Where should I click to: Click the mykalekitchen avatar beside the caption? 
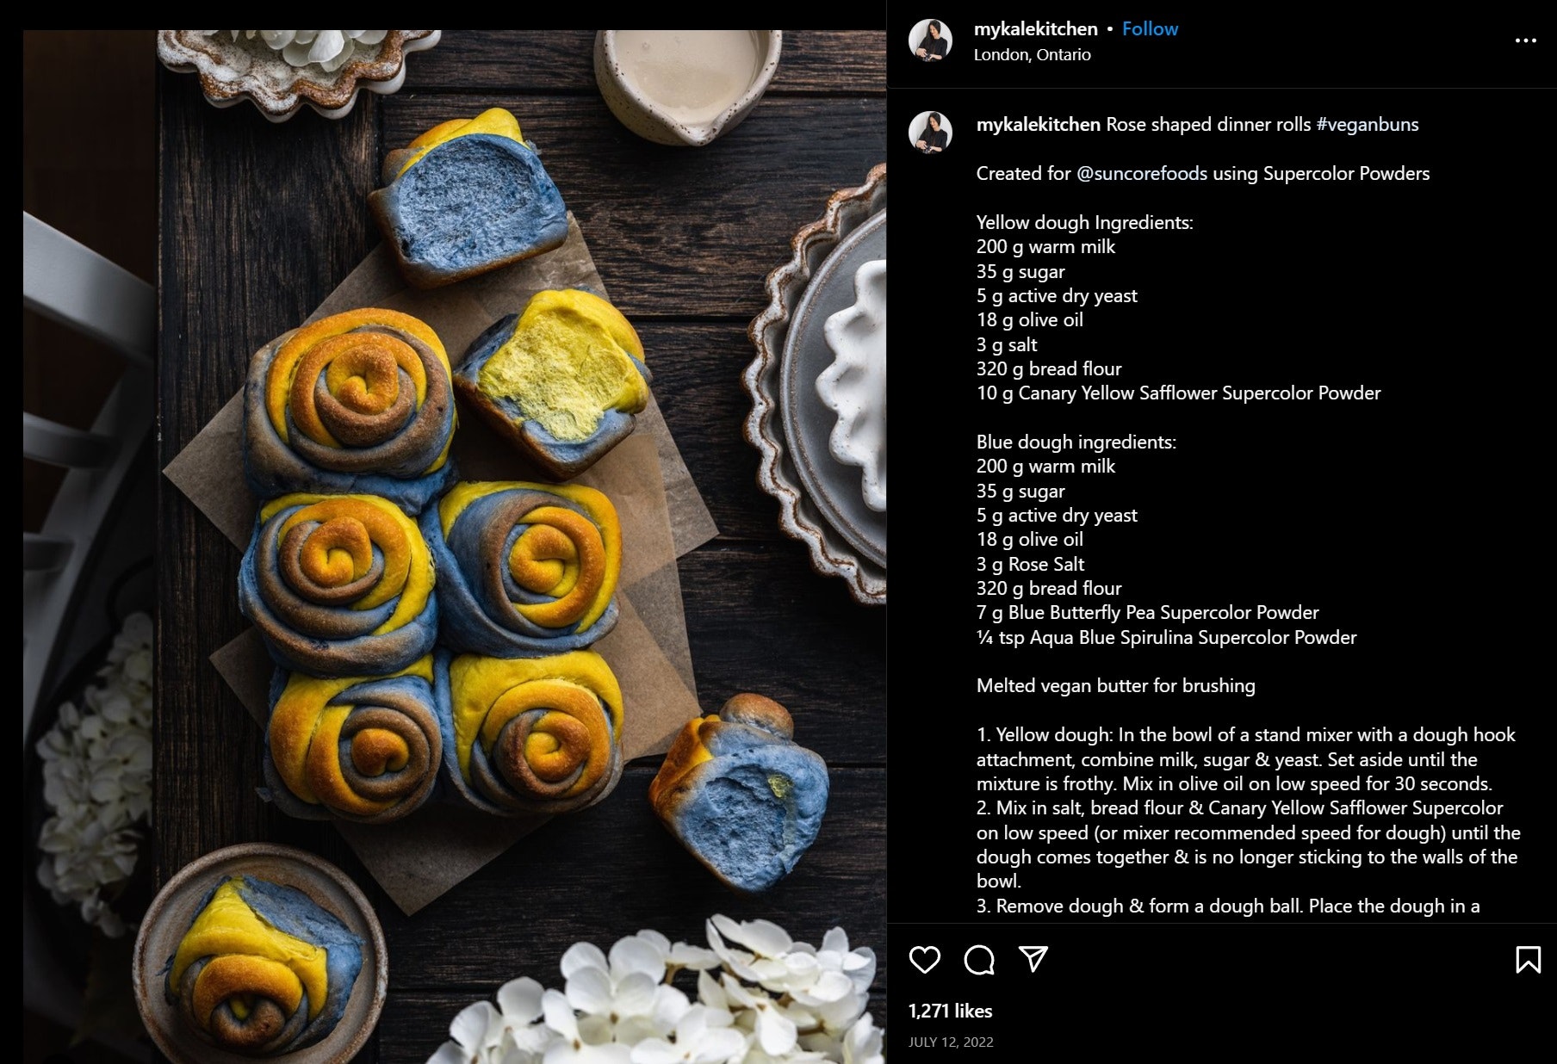pos(930,133)
